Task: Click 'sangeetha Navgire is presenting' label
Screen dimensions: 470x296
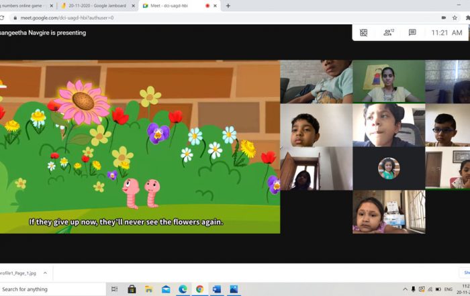Action: coord(43,33)
